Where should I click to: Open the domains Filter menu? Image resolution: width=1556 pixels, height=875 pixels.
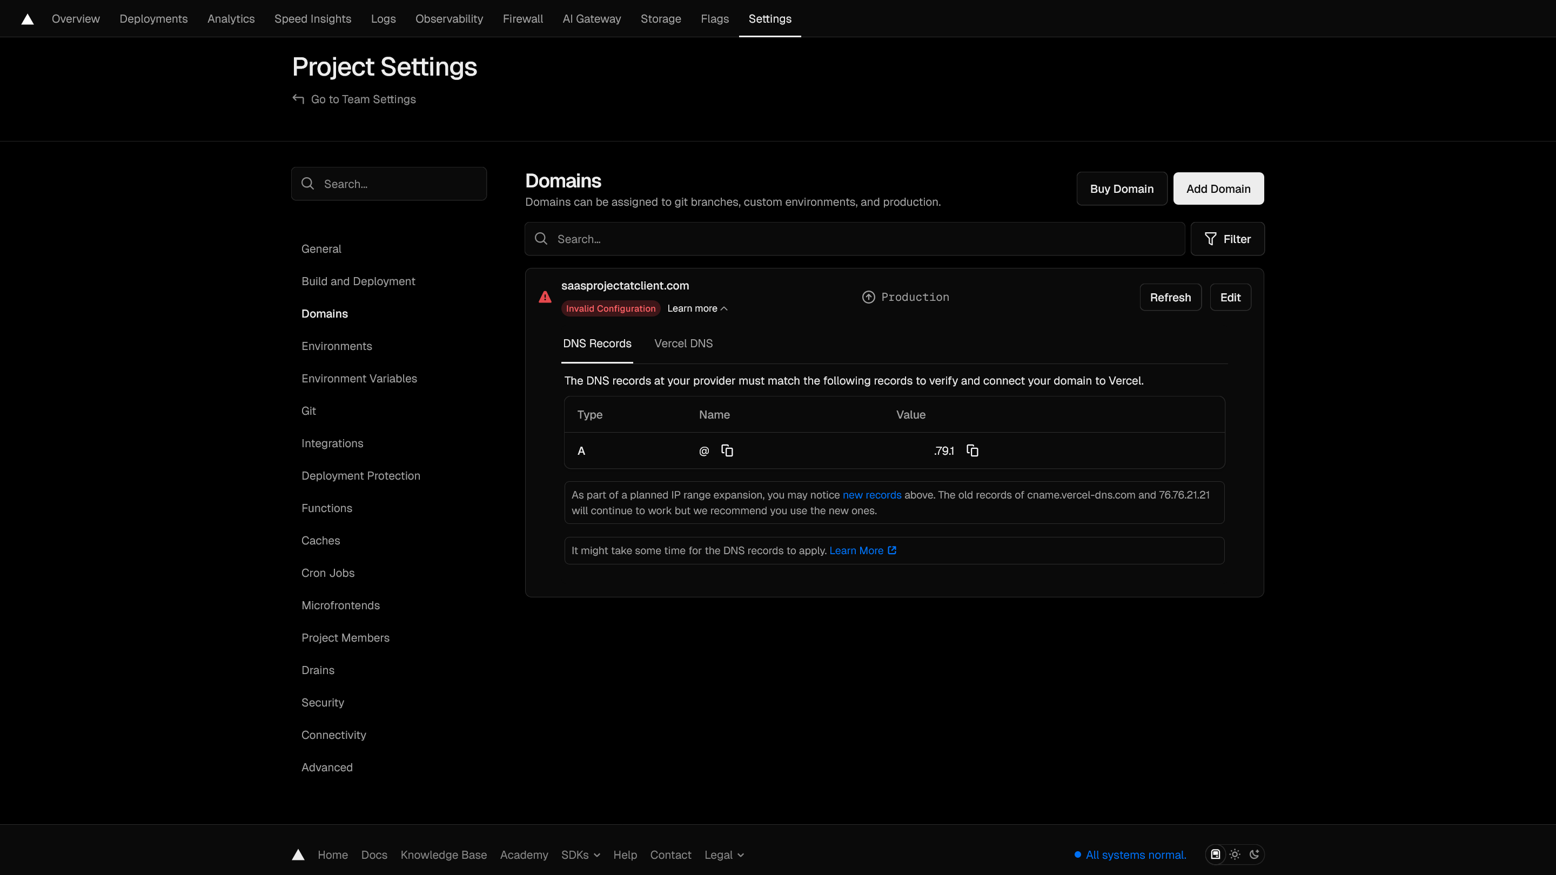(1228, 239)
